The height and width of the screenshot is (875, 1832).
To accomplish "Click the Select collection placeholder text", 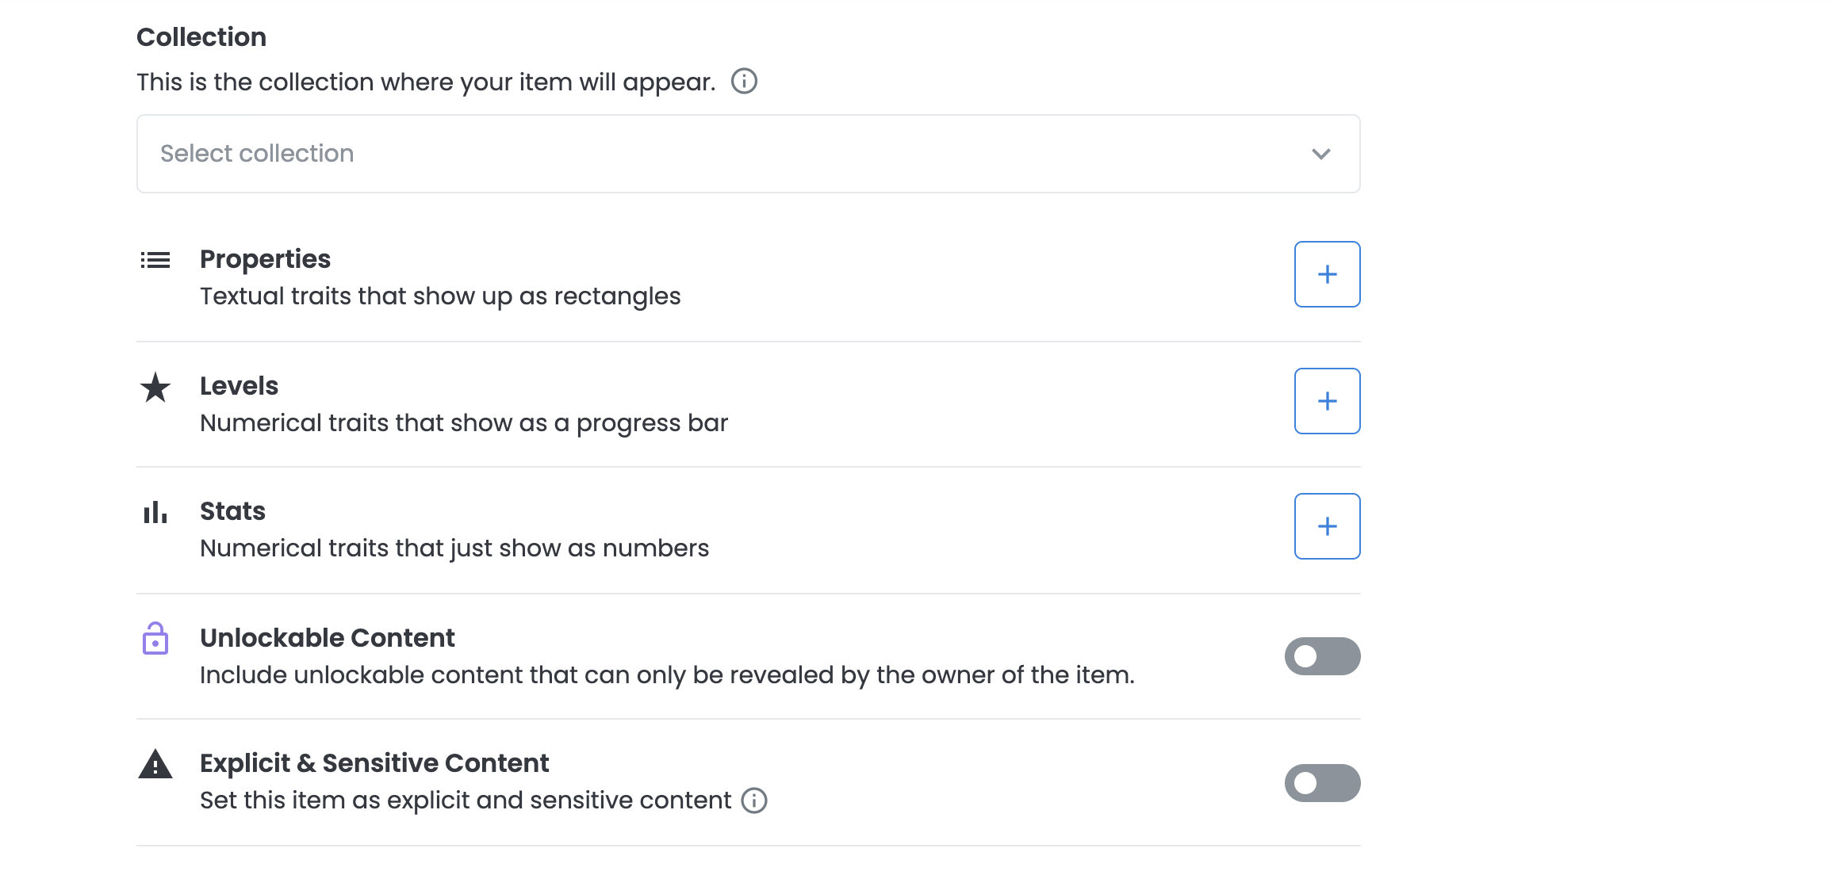I will tap(257, 154).
